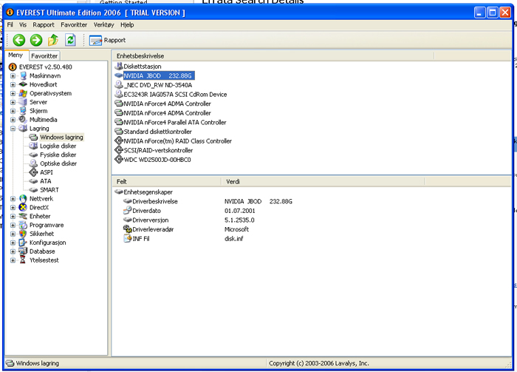Click the Felt column header

tap(166, 181)
